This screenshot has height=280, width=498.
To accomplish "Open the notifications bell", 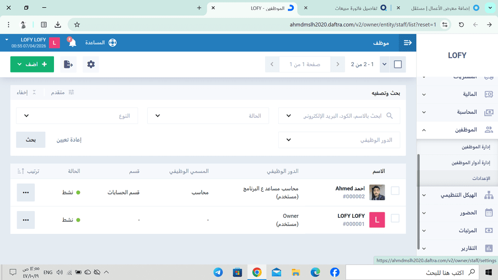I will click(72, 43).
